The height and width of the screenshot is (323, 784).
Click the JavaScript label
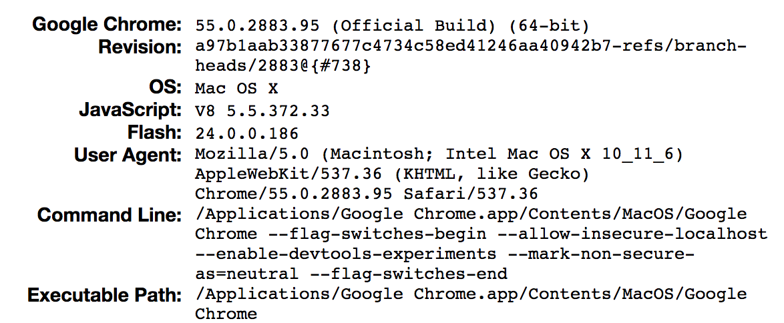[130, 110]
